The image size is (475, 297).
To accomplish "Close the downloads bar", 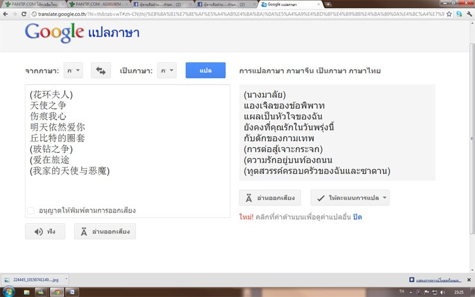I will (469, 280).
